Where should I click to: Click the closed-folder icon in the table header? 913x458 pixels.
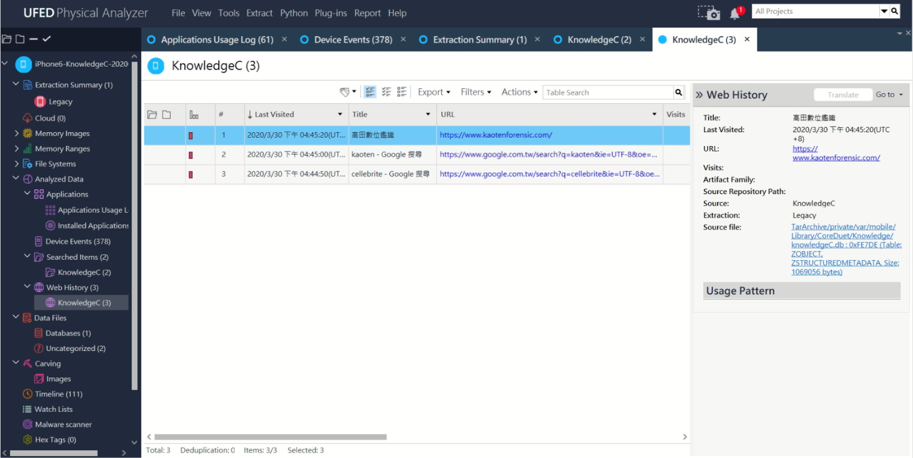166,114
